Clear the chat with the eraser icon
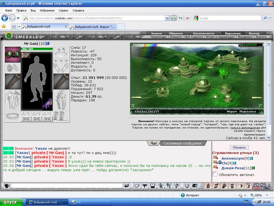Image resolution: width=274 pixels, height=206 pixels. 137,186
